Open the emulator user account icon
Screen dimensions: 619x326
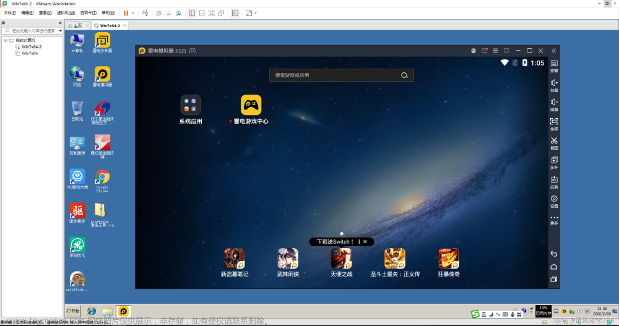click(x=474, y=51)
